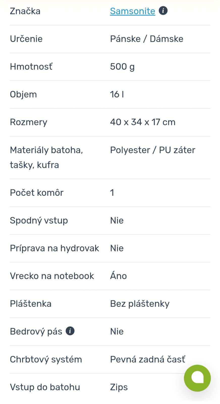
Task: Click the Pevná zadná časť value
Action: pos(148,359)
